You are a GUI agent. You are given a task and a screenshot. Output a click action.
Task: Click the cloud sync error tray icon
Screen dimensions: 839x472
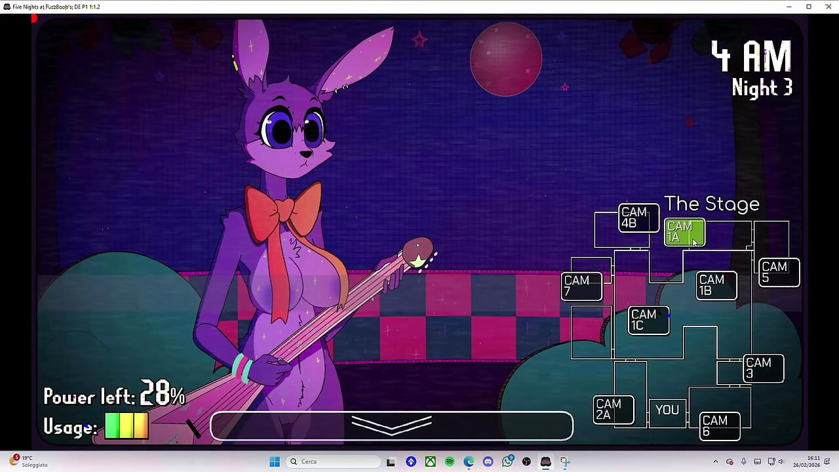click(730, 462)
